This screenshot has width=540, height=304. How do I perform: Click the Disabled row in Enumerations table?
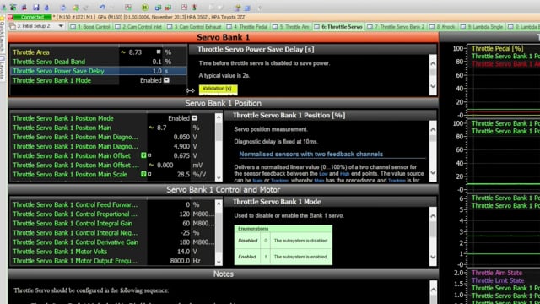point(283,241)
